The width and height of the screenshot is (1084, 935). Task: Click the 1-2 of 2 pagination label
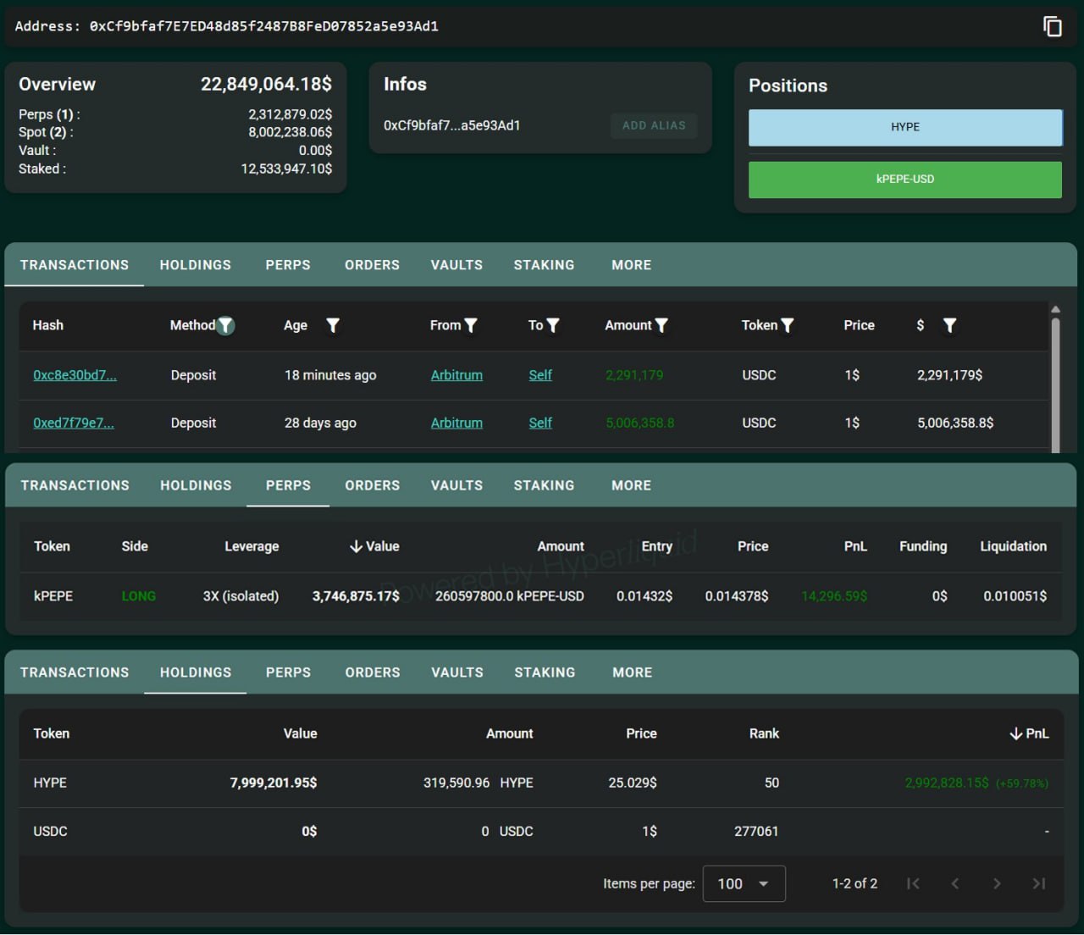(x=854, y=883)
